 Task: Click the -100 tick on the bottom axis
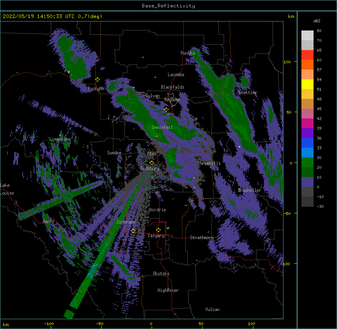(x=49, y=324)
